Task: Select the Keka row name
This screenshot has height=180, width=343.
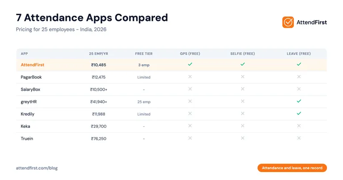Action: pyautogui.click(x=25, y=126)
